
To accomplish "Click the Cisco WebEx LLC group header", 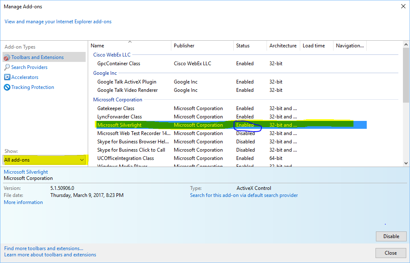I will [x=112, y=55].
